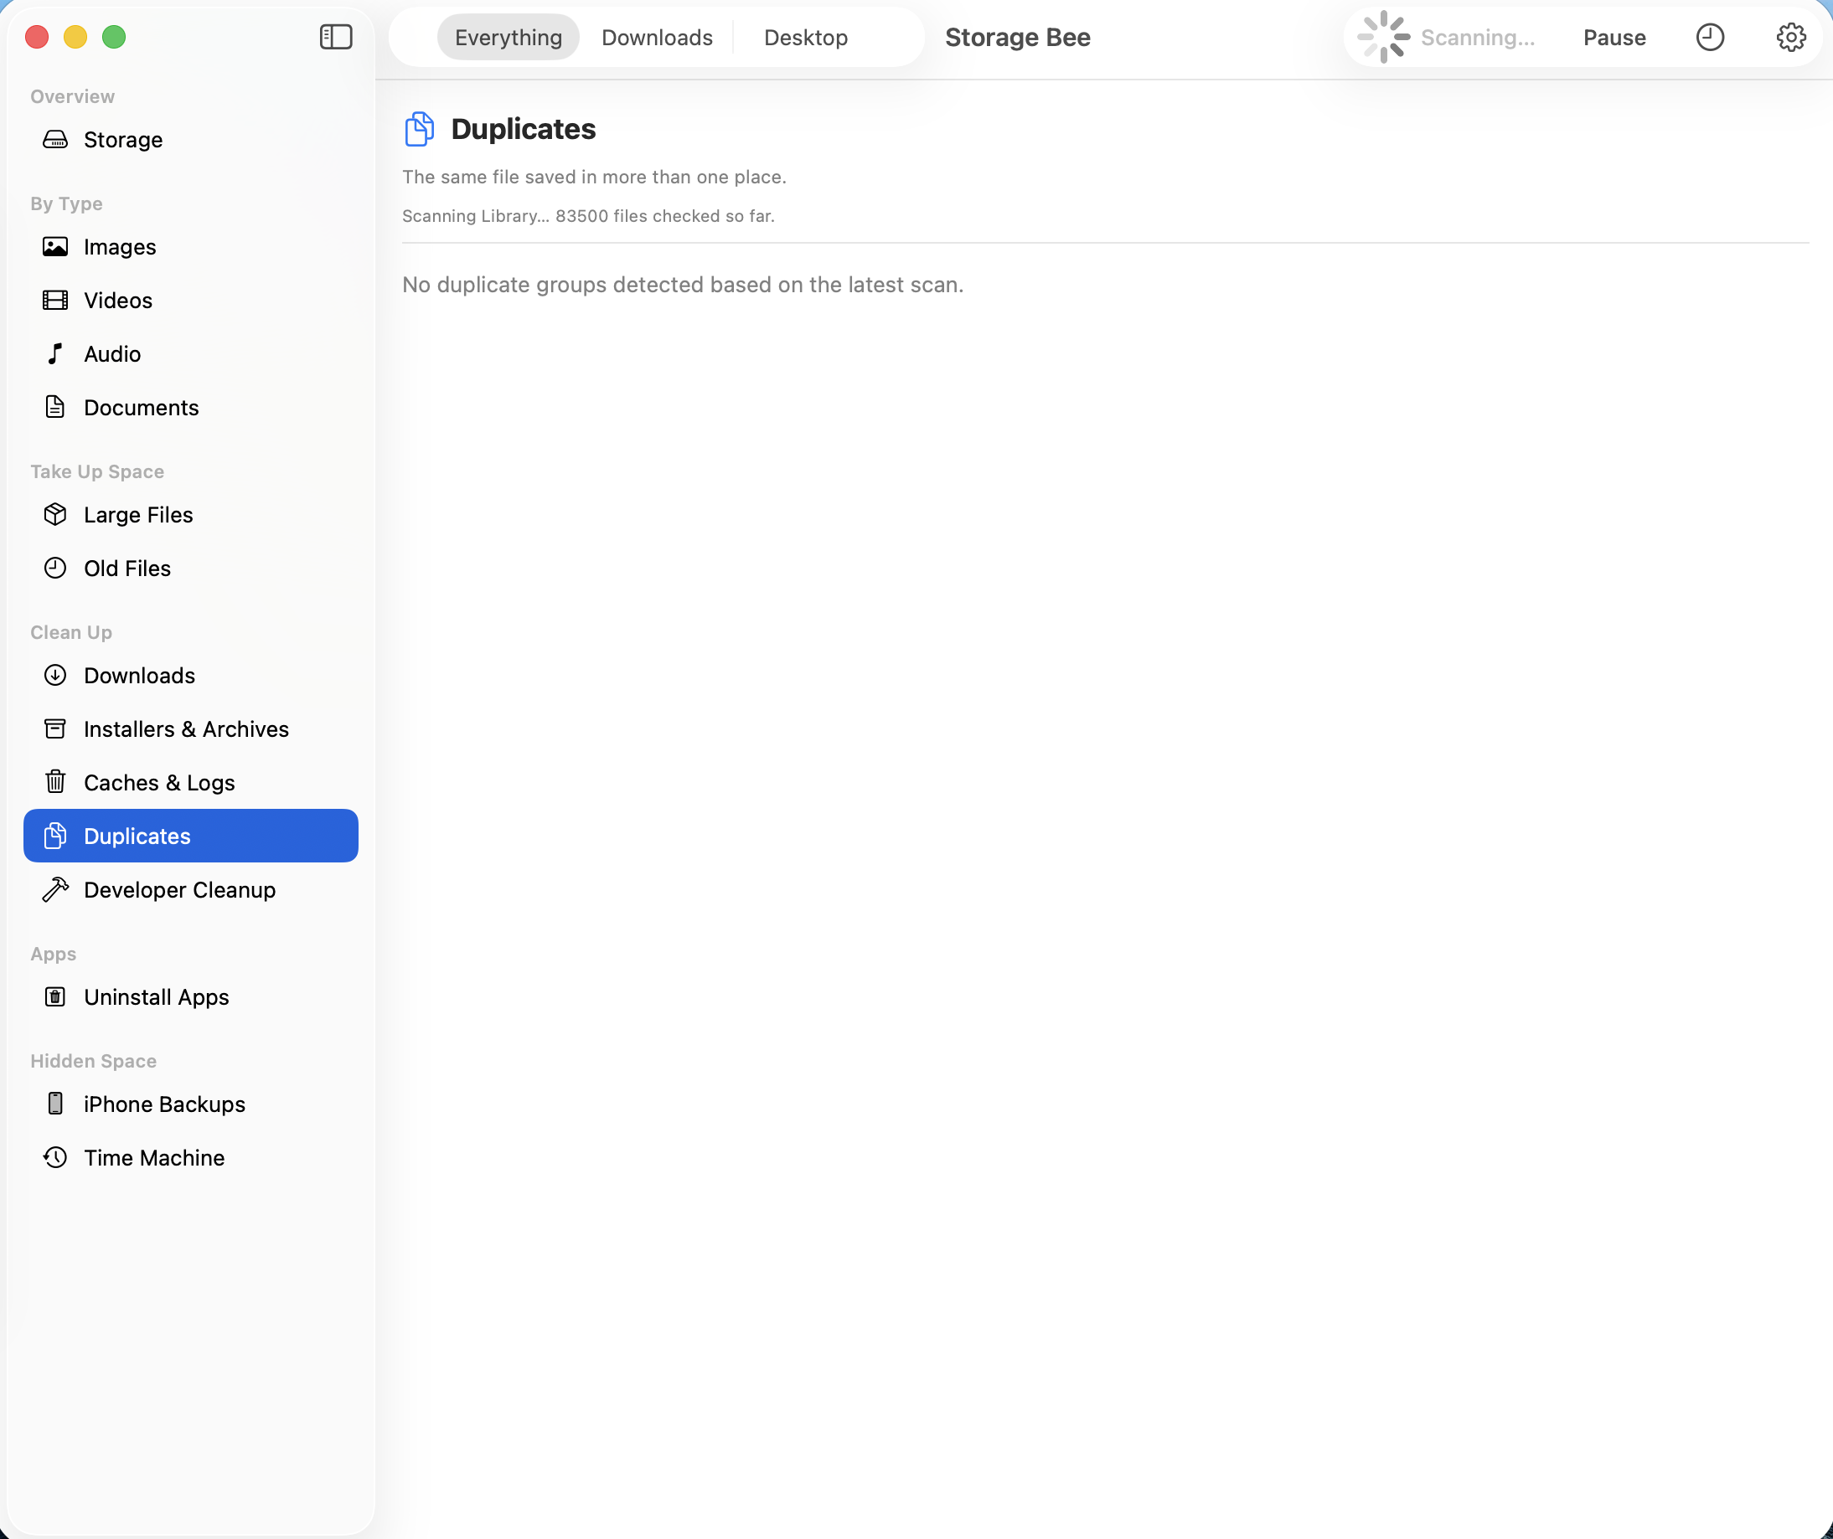The width and height of the screenshot is (1833, 1539).
Task: Click the By Type section header
Action: pos(66,203)
